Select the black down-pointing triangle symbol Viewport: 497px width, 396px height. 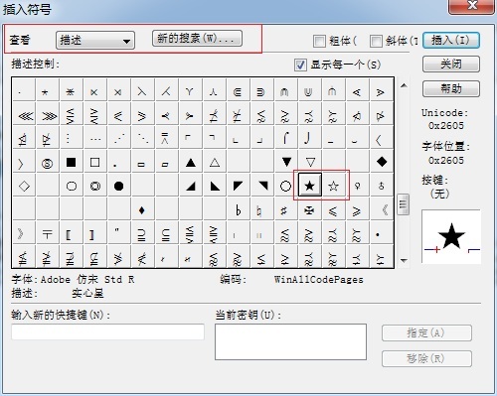[286, 162]
